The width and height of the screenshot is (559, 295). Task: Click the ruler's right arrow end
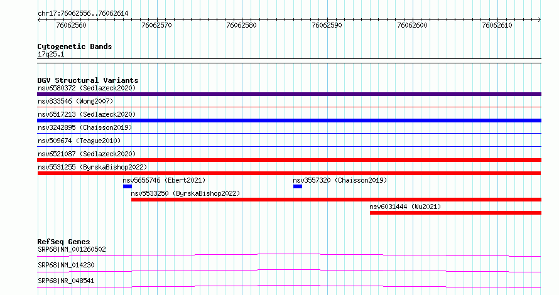point(540,20)
